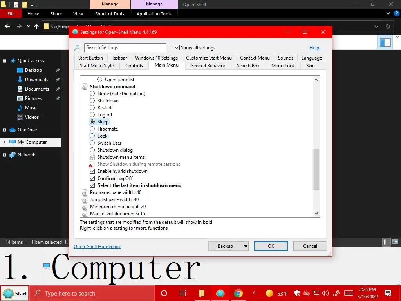Switch Explorer to large icons view
The image size is (401, 301).
pyautogui.click(x=395, y=241)
